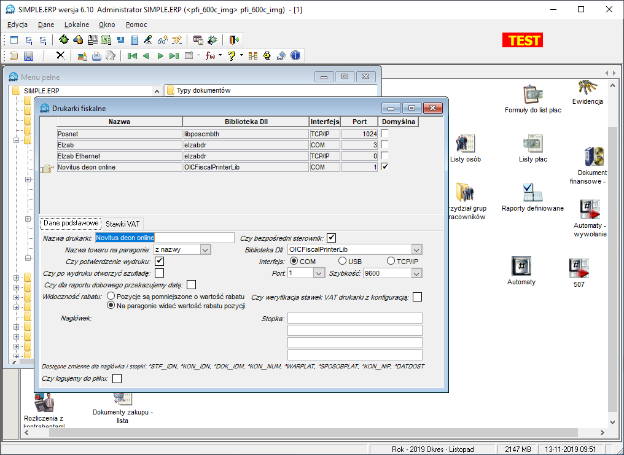
Task: Click the blue info icon in toolbar
Action: (x=295, y=55)
